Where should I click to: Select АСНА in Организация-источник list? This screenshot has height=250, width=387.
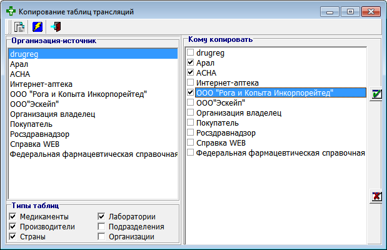[x=93, y=74]
